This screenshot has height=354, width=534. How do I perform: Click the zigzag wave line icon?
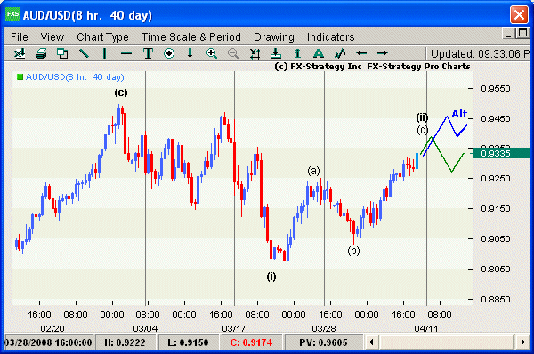pyautogui.click(x=340, y=53)
